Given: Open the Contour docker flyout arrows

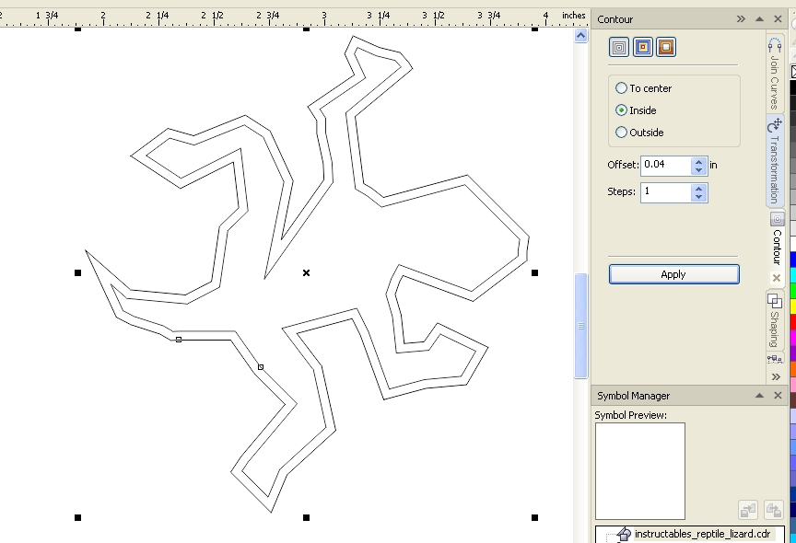Looking at the screenshot, I should 741,19.
